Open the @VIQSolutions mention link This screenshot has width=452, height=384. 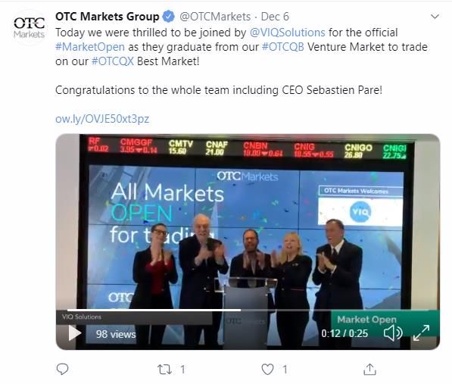(287, 33)
